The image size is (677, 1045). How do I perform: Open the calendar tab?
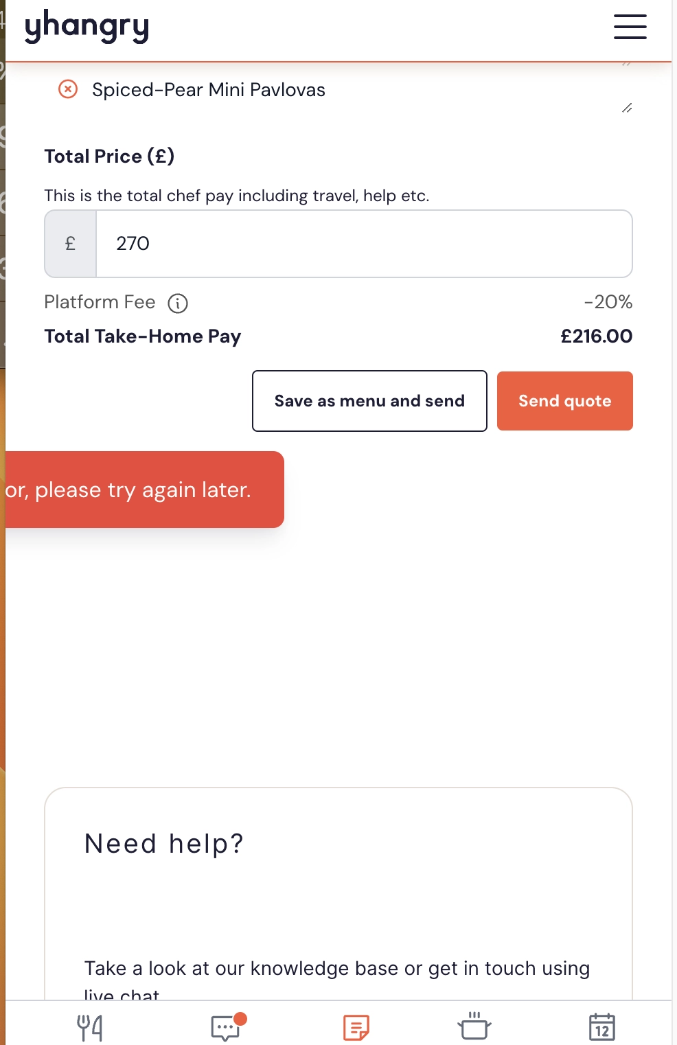click(x=601, y=1027)
